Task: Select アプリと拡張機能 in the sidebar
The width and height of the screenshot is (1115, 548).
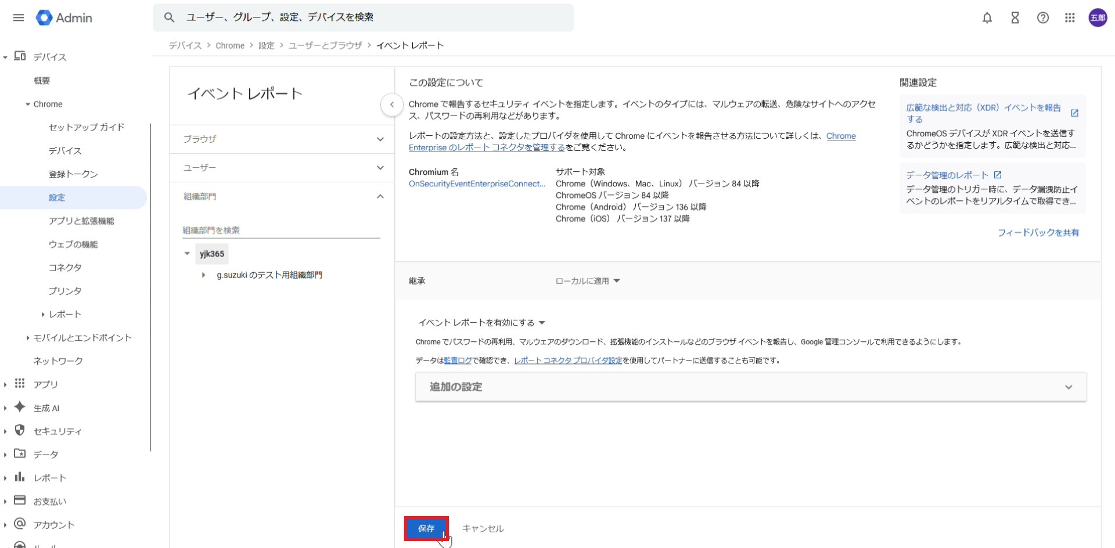Action: [81, 221]
